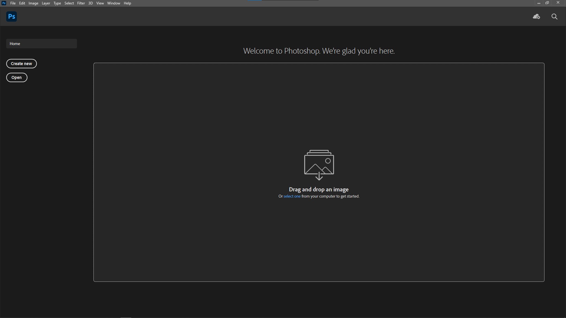Open the Layer menu

pyautogui.click(x=46, y=3)
